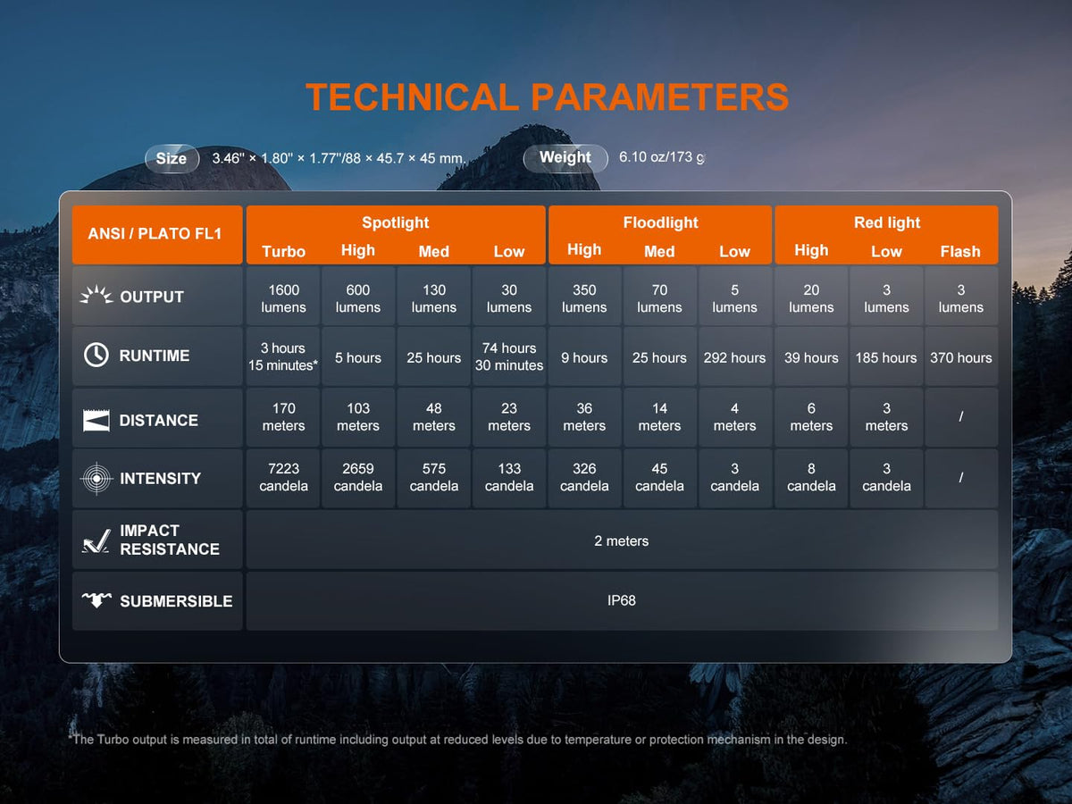
Task: Select the 2659 candela intensity cell
Action: point(358,478)
